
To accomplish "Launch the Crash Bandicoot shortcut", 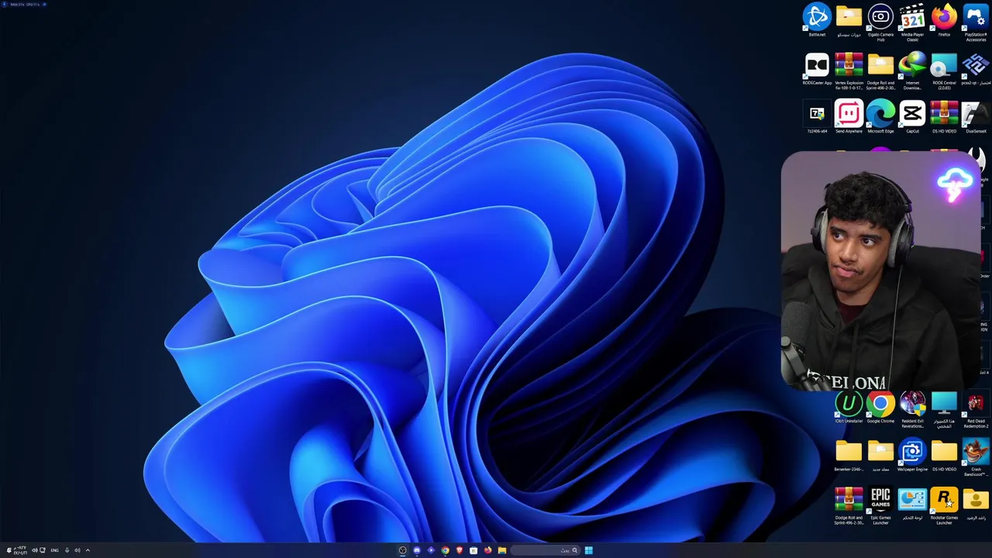I will click(x=976, y=456).
